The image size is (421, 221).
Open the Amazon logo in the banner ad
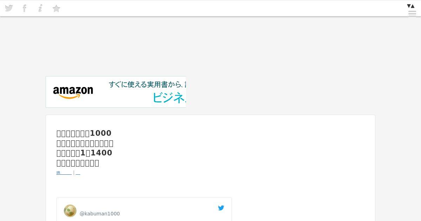tap(73, 92)
